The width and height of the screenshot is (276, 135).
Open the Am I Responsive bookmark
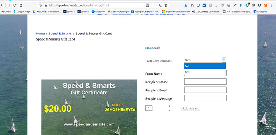coord(237,12)
